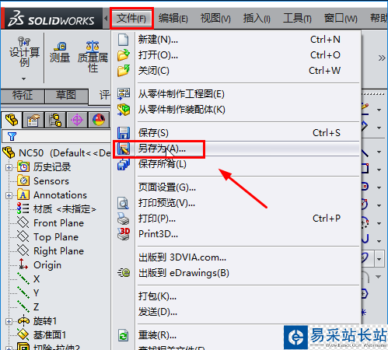Screen dimensions: 388x350
Task: Open the ConfigurationManager tab icon
Action: tap(55, 120)
